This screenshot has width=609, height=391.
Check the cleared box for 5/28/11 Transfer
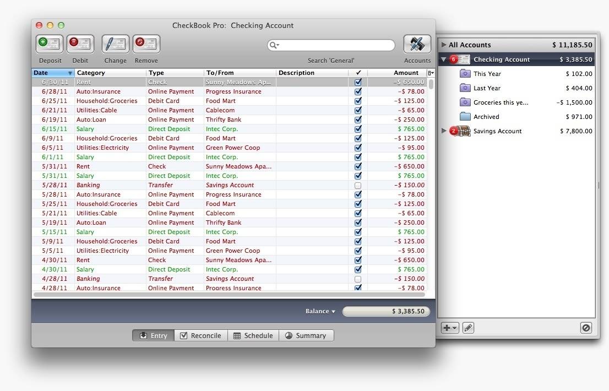click(x=358, y=186)
